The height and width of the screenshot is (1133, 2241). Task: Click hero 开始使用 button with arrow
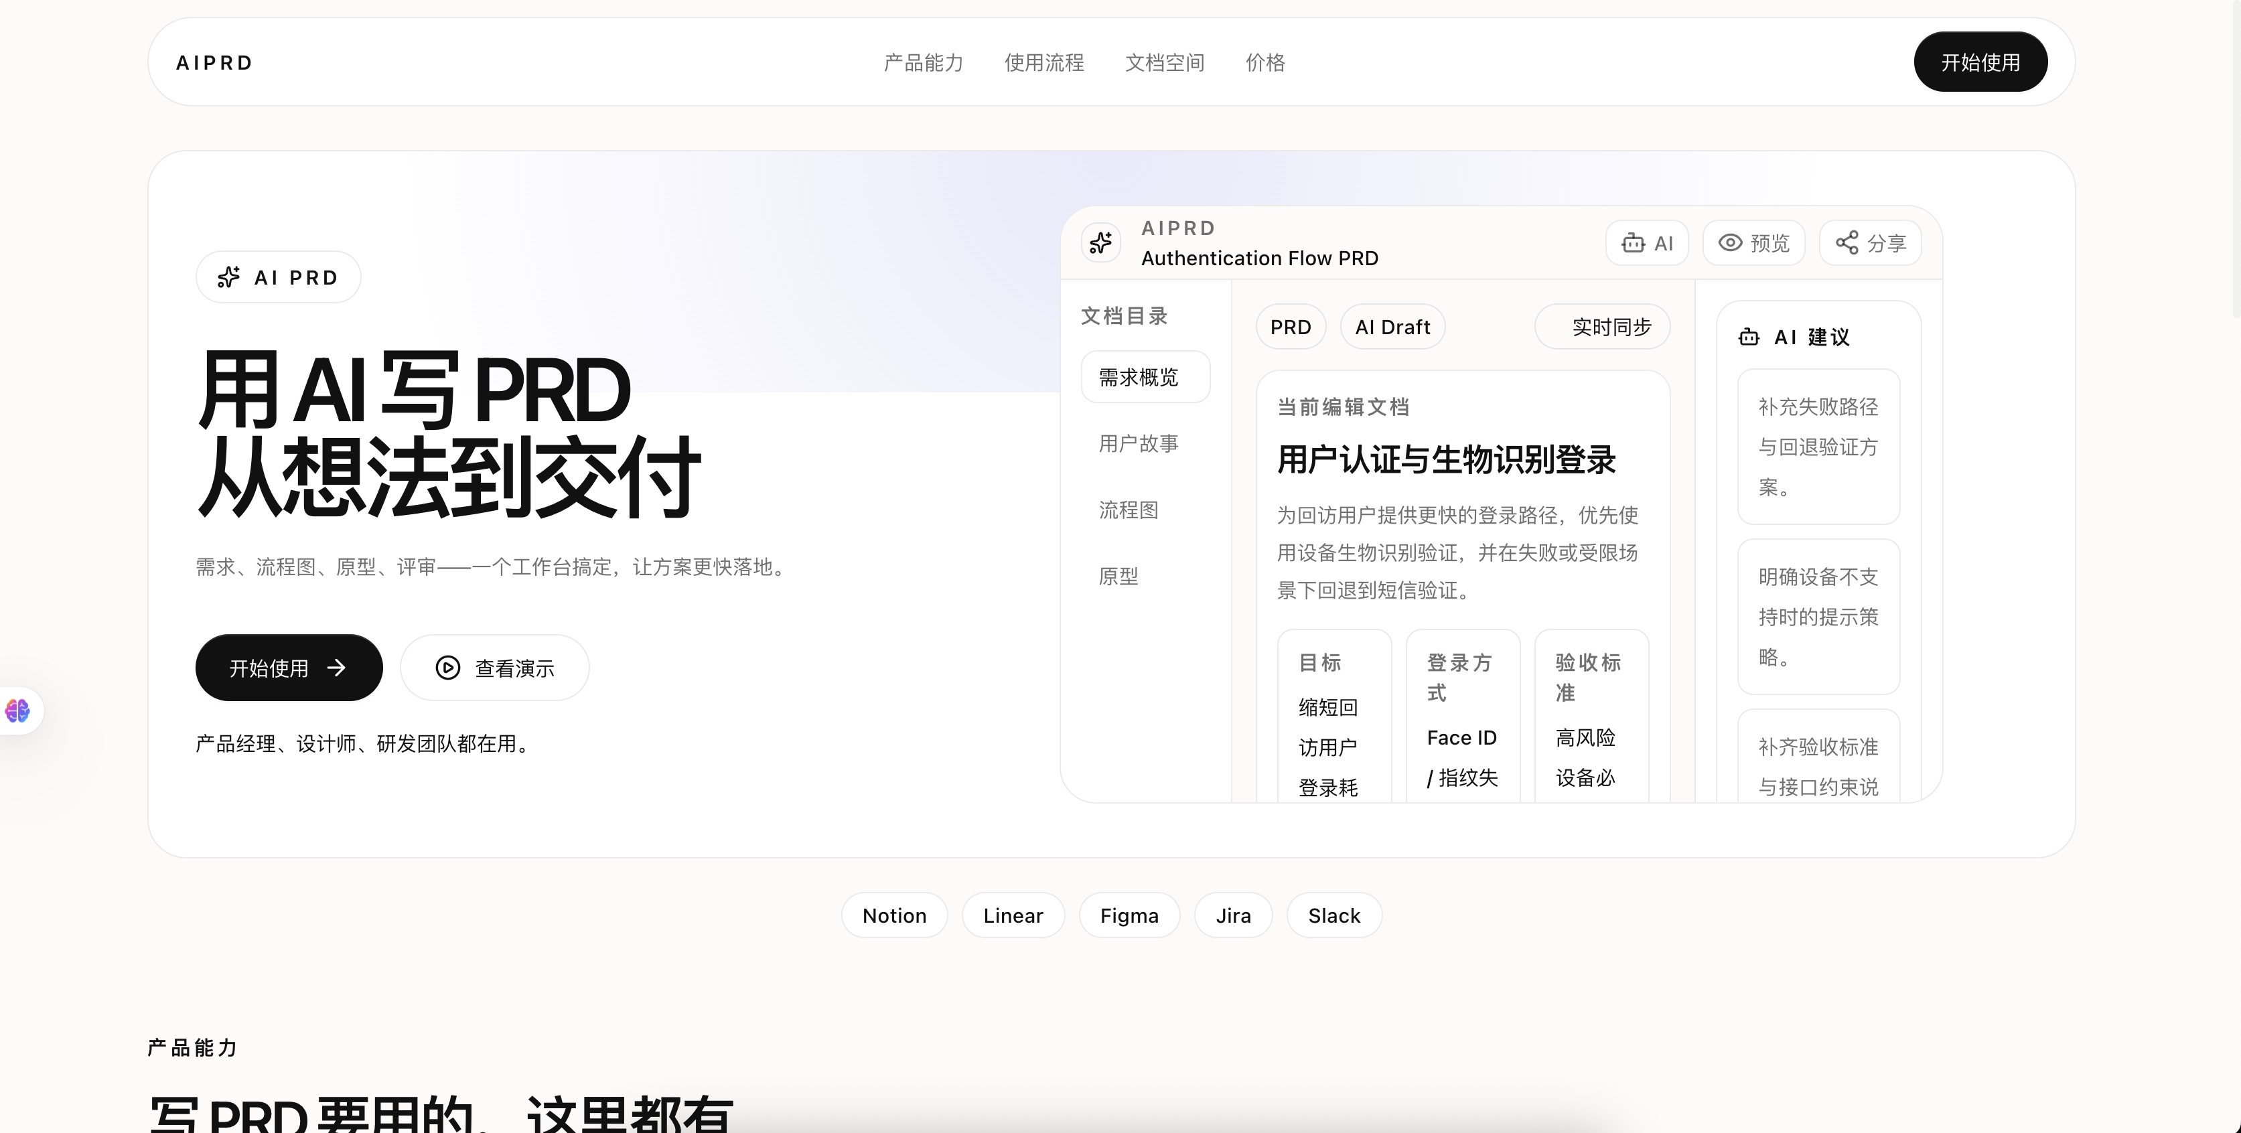(x=289, y=668)
